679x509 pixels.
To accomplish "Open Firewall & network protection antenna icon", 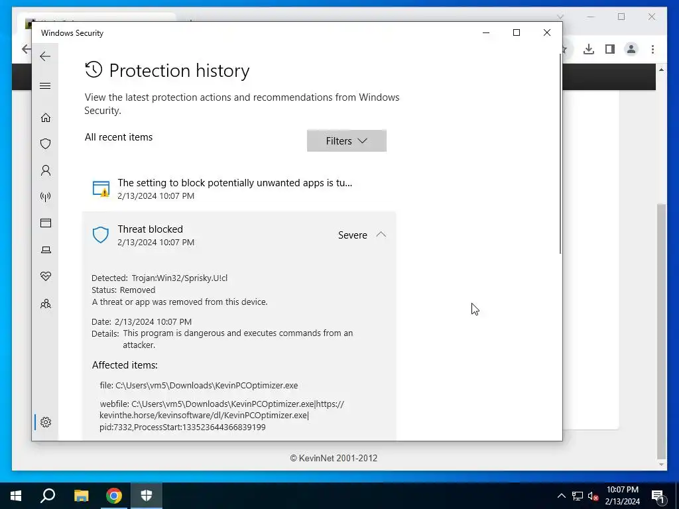I will click(x=46, y=197).
